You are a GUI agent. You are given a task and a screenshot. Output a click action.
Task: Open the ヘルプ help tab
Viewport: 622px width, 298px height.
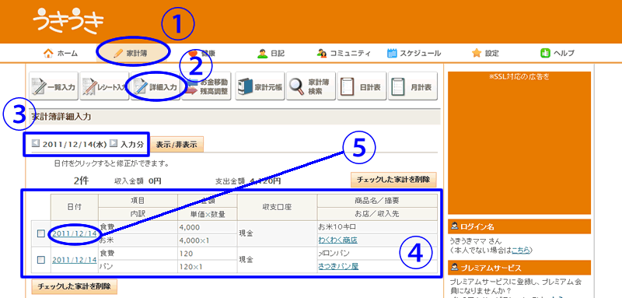pyautogui.click(x=557, y=53)
